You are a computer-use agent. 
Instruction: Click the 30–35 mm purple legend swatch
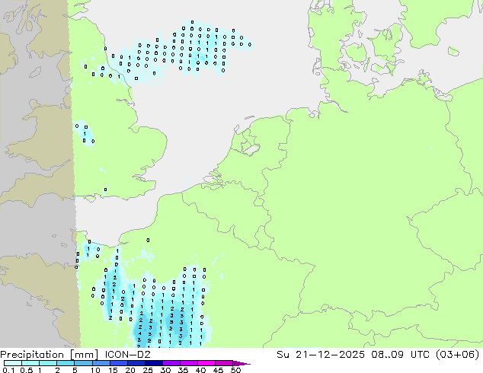coord(171,363)
